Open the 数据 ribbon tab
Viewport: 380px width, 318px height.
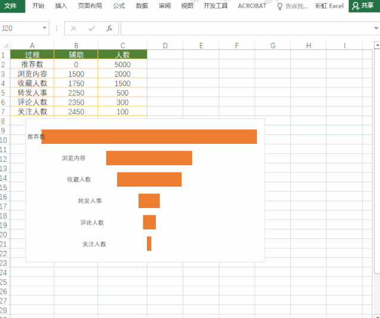pos(142,6)
